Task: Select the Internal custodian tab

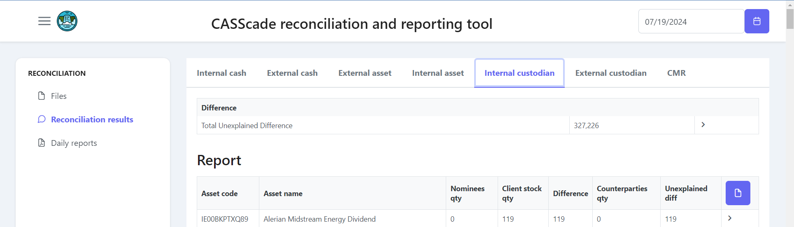Action: 519,73
